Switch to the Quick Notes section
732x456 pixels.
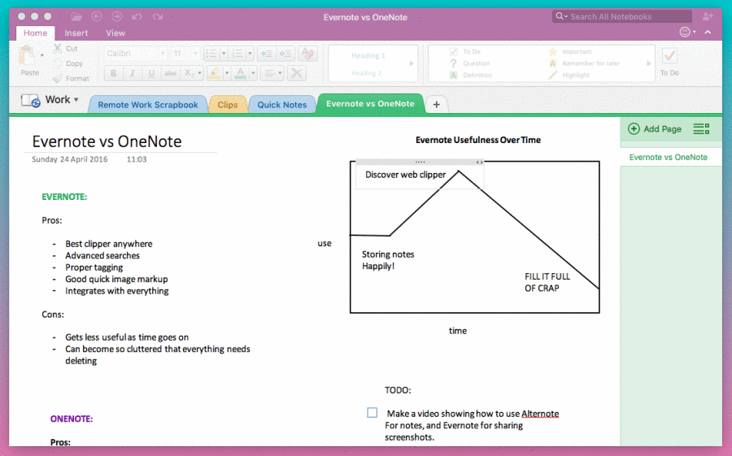282,105
